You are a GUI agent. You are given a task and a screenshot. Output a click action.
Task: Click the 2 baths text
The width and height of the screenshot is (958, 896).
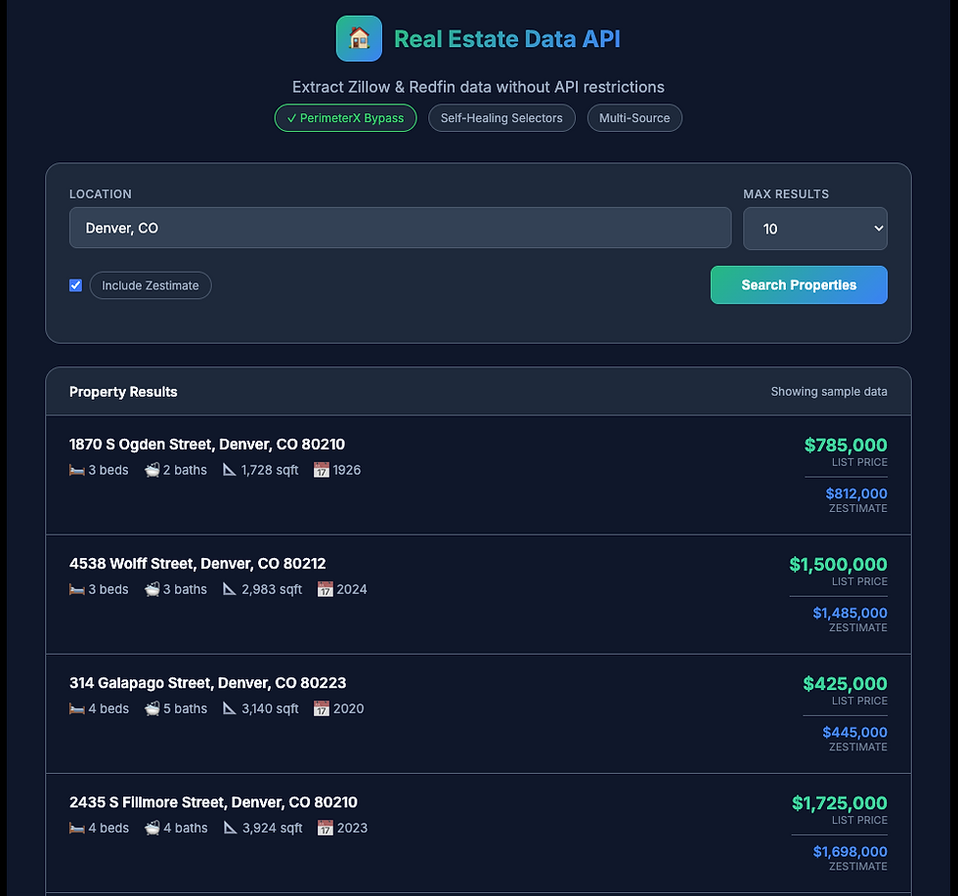tap(185, 470)
